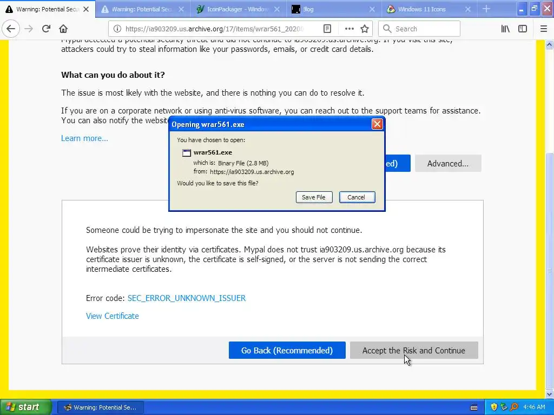Open the Learn more... link
The width and height of the screenshot is (554, 415).
tap(84, 138)
